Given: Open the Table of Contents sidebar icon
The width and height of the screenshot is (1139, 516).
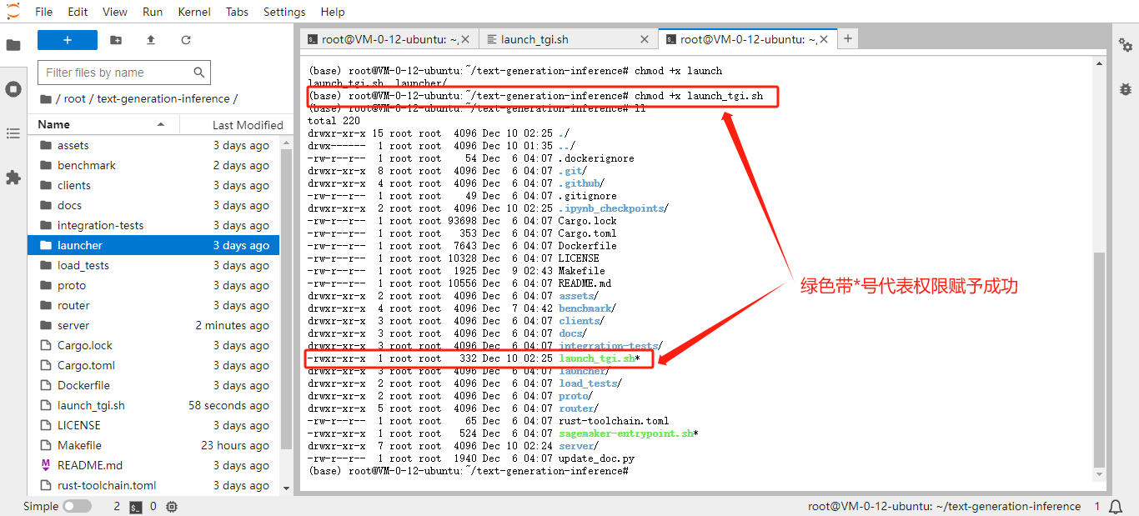Looking at the screenshot, I should 13,133.
